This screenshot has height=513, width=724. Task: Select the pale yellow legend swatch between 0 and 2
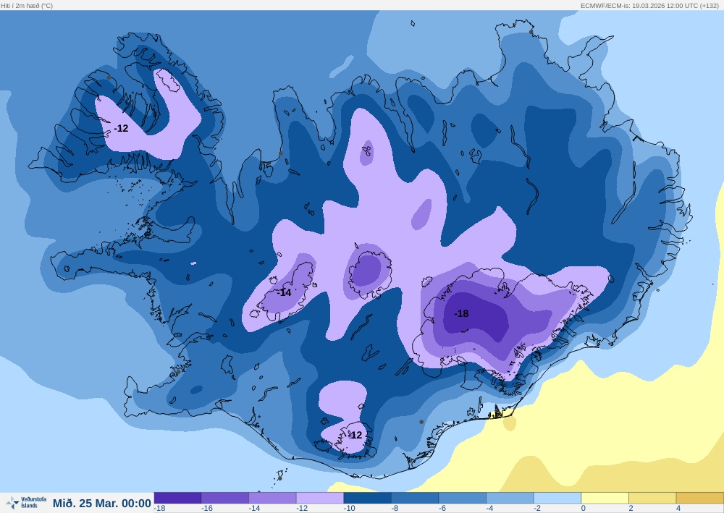click(605, 498)
